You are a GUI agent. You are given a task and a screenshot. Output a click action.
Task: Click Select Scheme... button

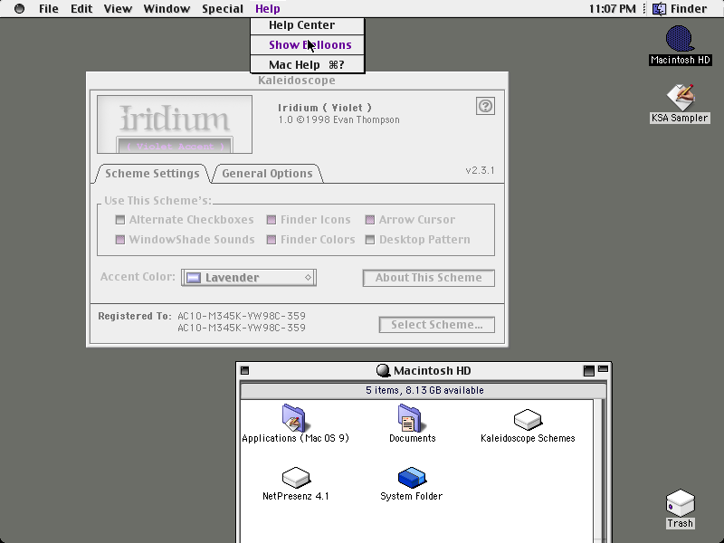437,325
